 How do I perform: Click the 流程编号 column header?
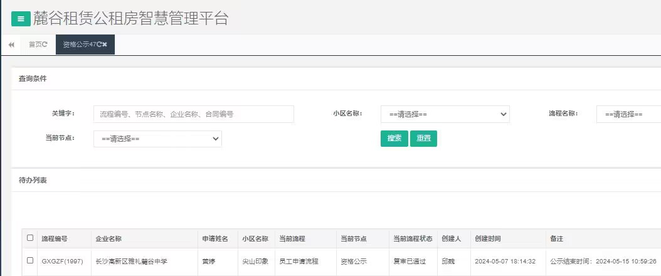tap(55, 239)
